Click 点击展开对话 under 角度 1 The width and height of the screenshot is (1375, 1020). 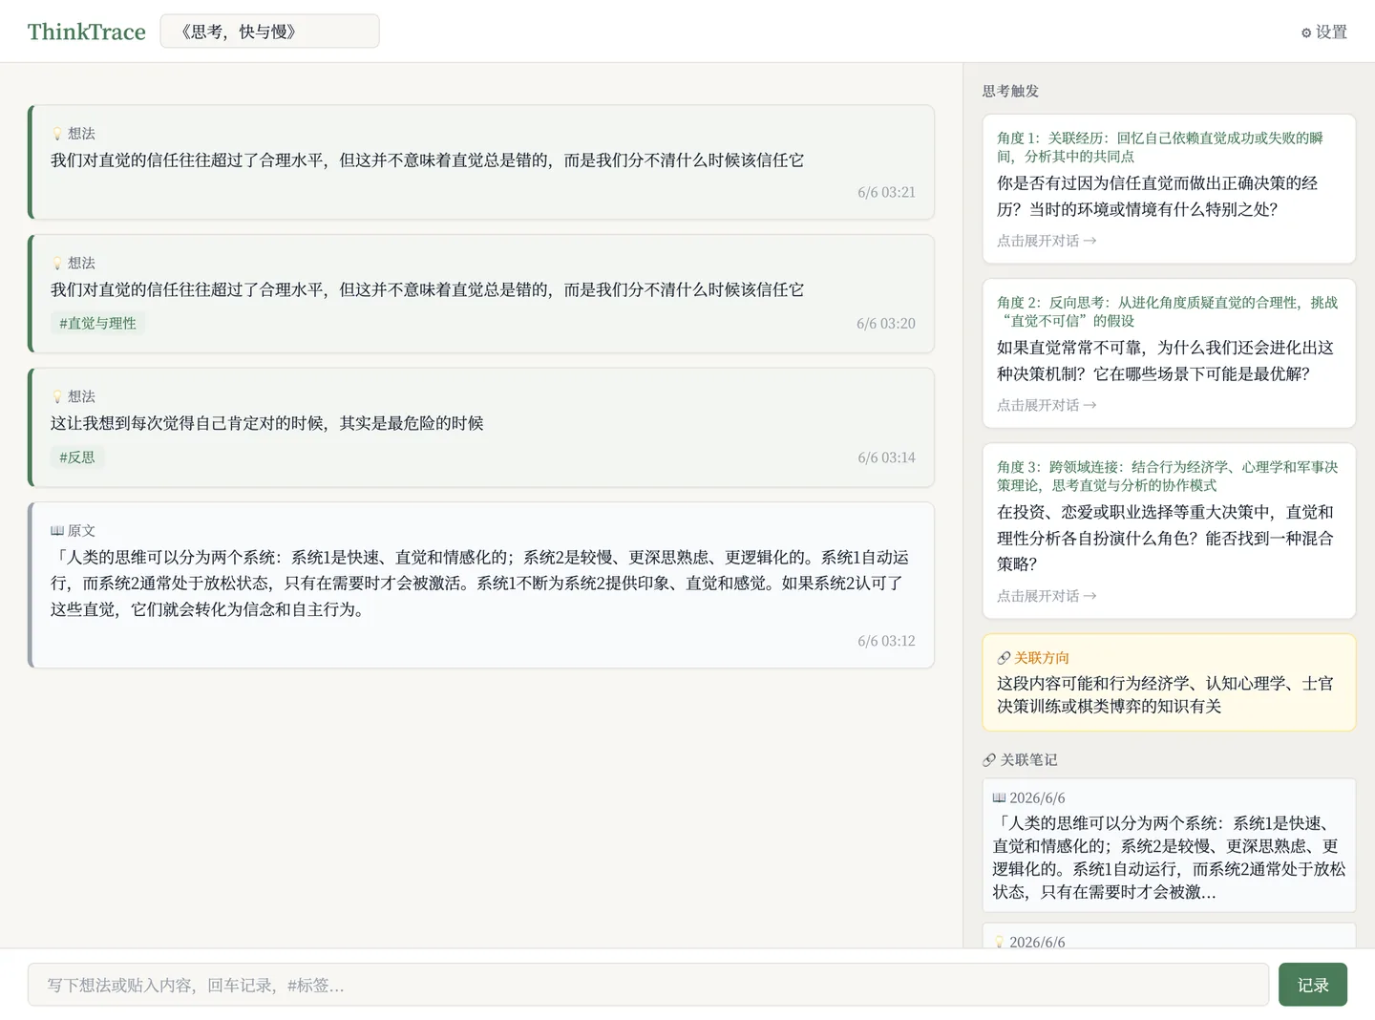[1047, 241]
